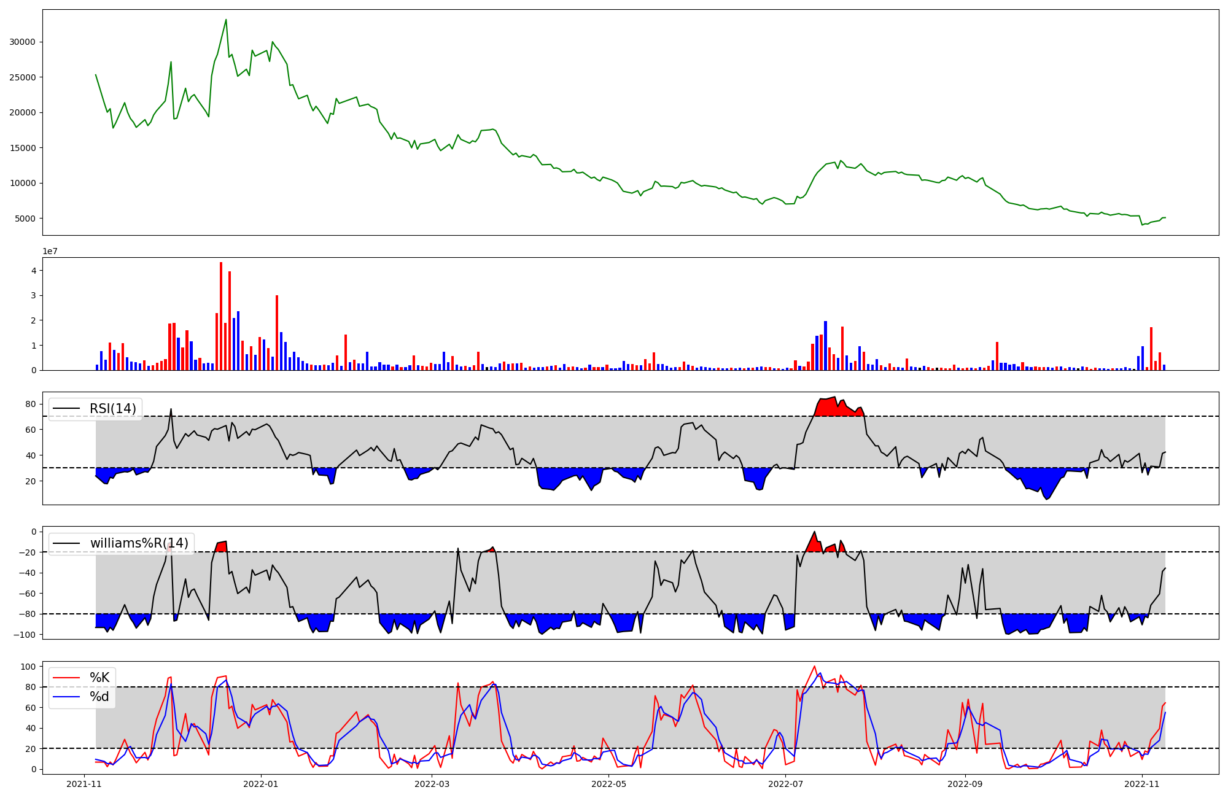This screenshot has height=798, width=1228.
Task: Click the 1e7 volume scale label
Action: click(x=50, y=252)
